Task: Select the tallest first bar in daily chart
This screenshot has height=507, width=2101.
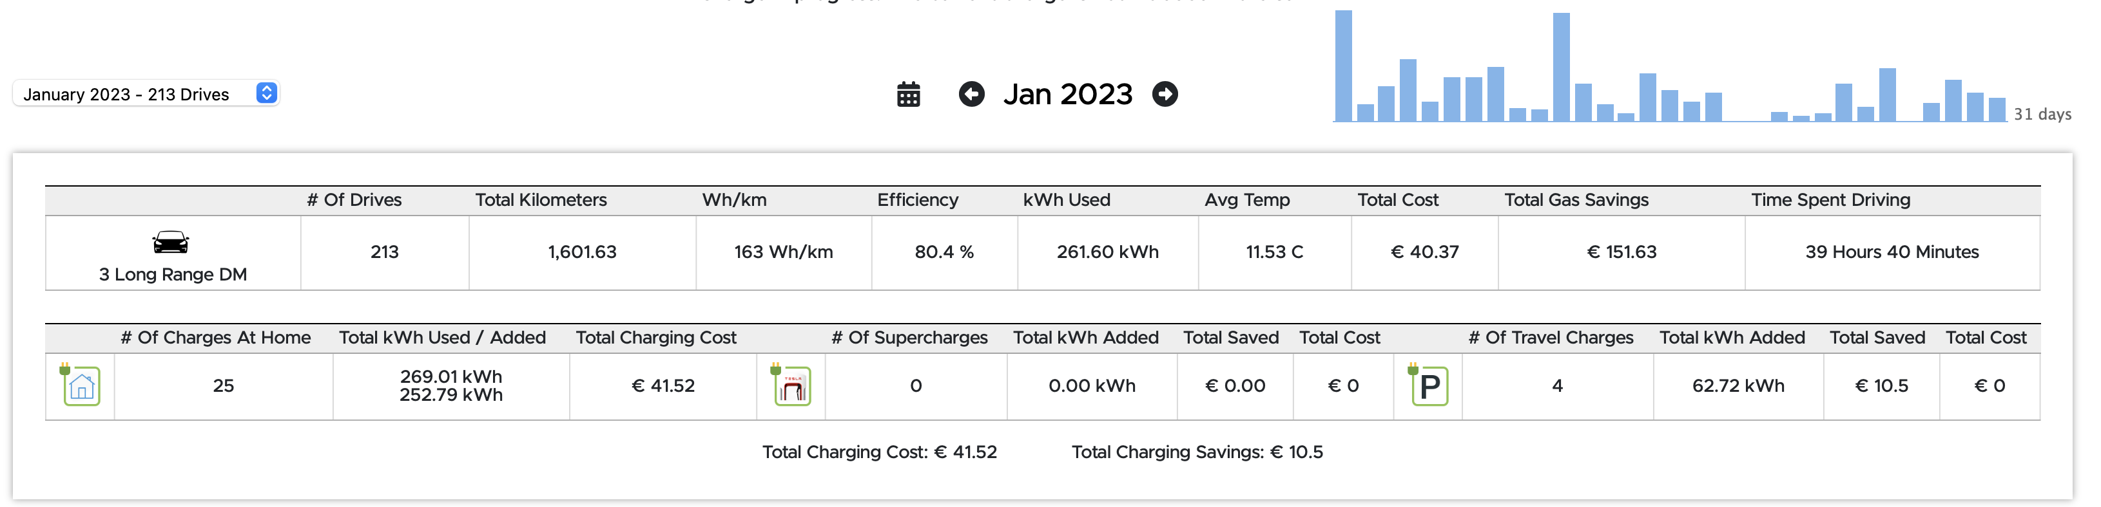Action: (x=1342, y=66)
